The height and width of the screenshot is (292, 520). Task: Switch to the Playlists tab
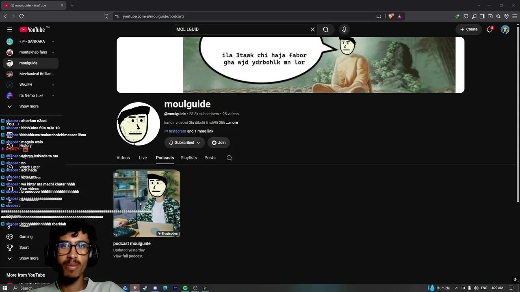tap(189, 158)
